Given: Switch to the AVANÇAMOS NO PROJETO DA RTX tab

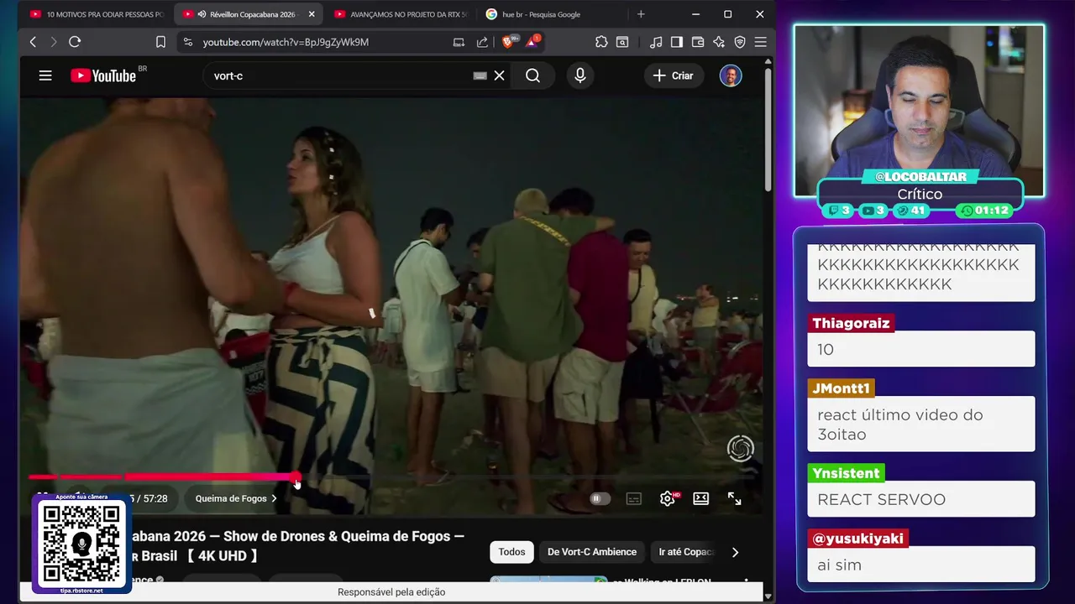Looking at the screenshot, I should [x=401, y=14].
